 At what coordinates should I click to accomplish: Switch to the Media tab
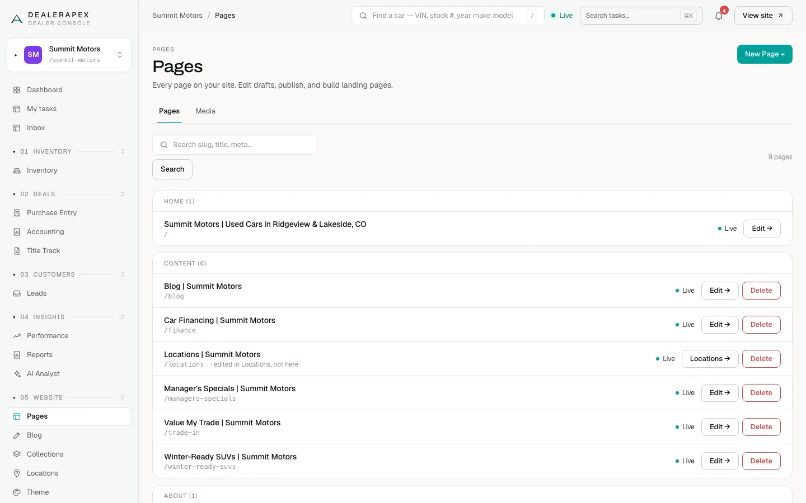click(x=205, y=111)
